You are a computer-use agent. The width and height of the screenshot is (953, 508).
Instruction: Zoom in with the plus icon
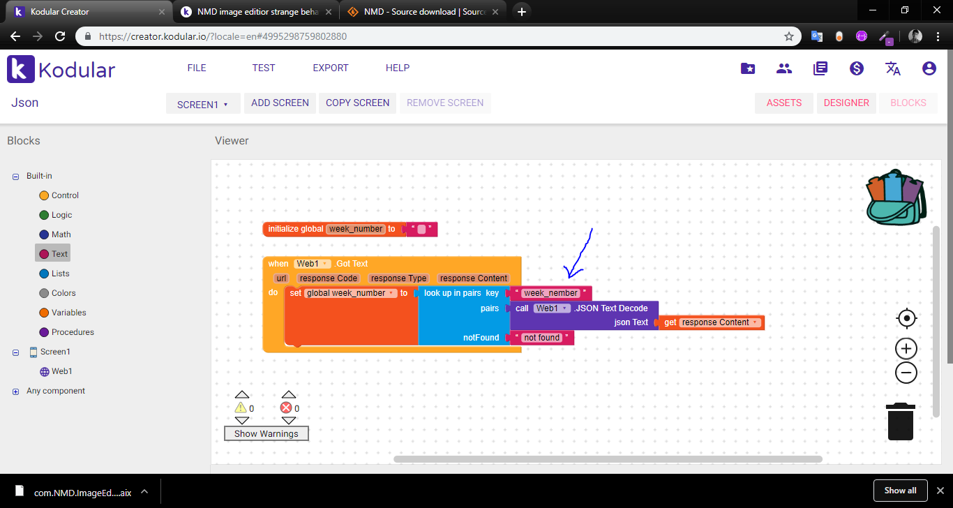click(x=906, y=349)
